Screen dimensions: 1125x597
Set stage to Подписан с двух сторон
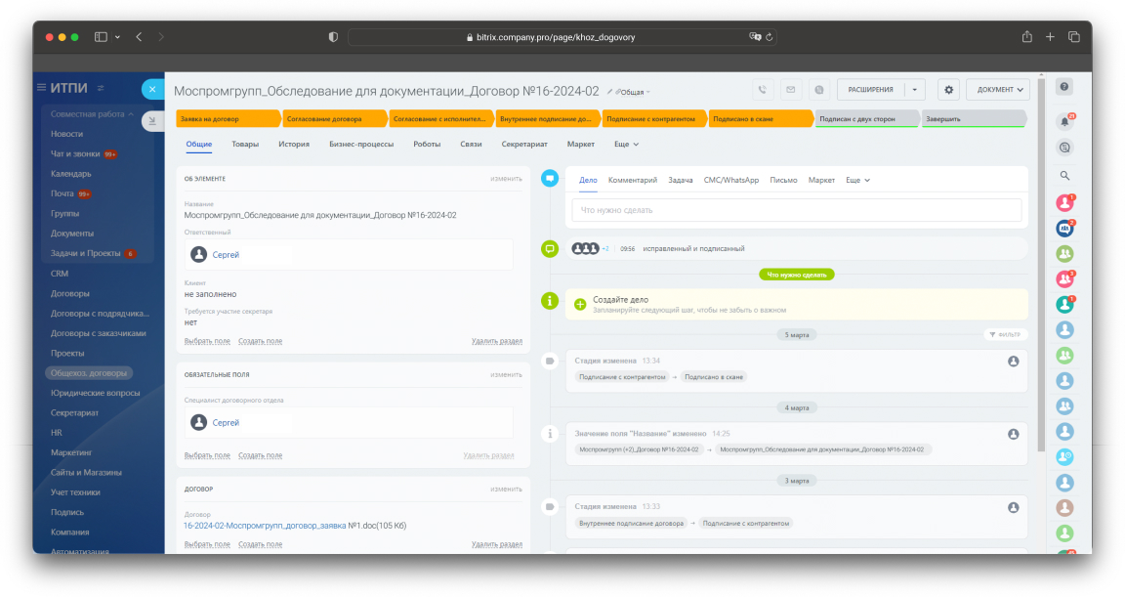tap(867, 119)
